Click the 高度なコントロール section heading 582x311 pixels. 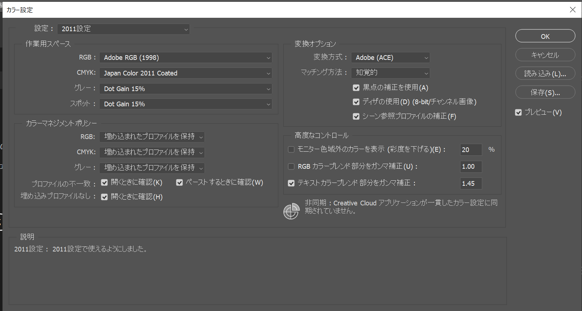[x=321, y=135]
